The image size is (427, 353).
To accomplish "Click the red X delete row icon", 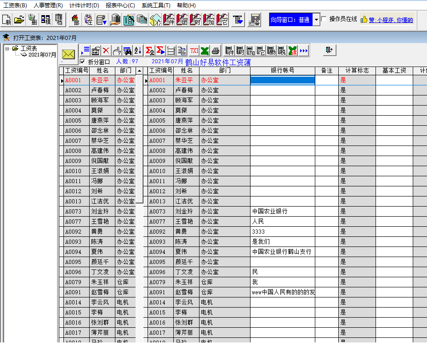I will tap(106, 50).
